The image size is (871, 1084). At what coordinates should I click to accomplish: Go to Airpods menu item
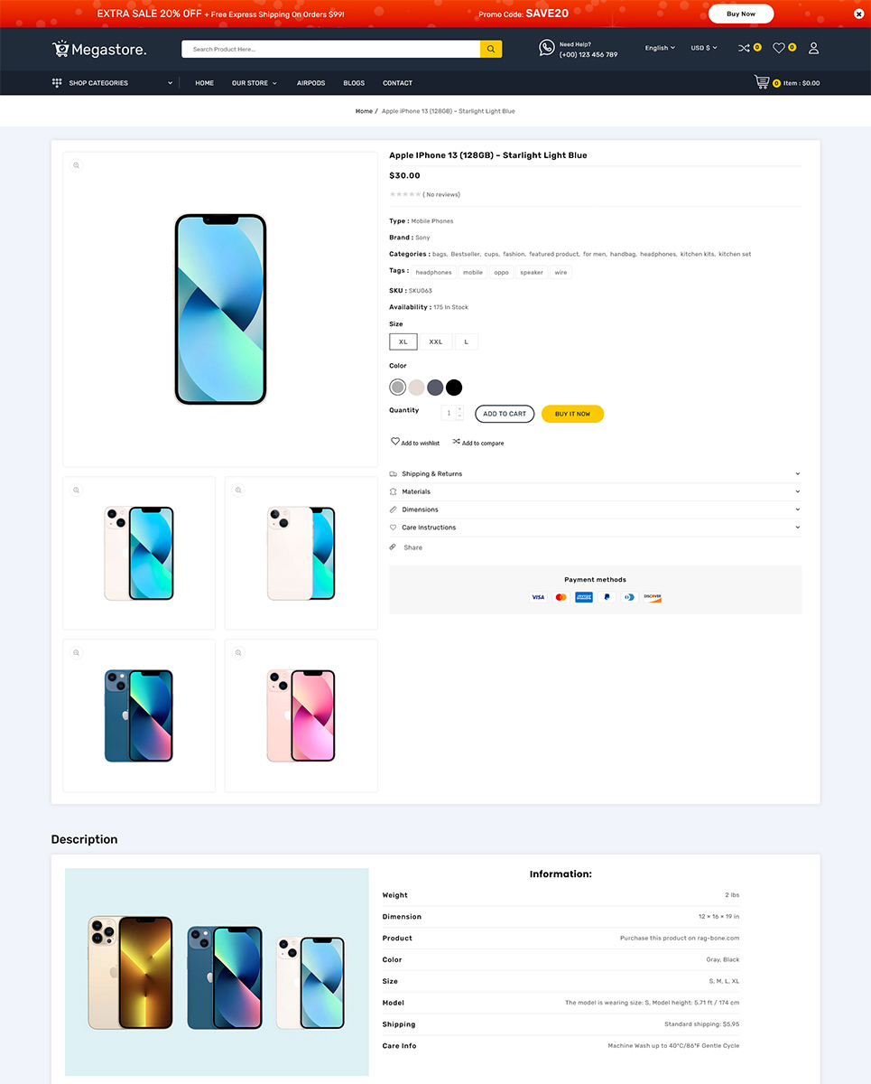click(x=310, y=83)
